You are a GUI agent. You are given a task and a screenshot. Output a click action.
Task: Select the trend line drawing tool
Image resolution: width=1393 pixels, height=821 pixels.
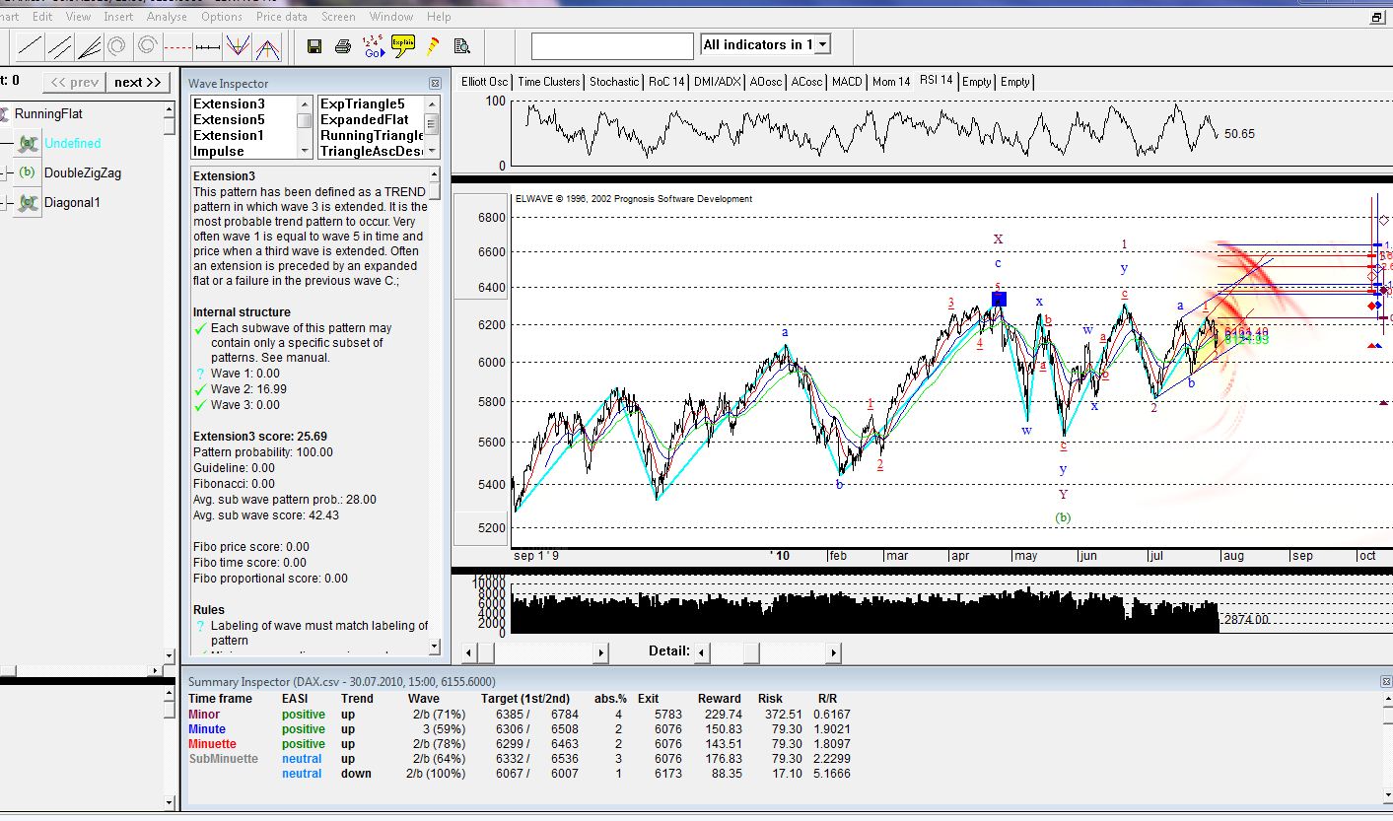click(x=31, y=45)
